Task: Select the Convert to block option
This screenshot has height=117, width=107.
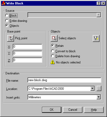Action: [x=53, y=51]
